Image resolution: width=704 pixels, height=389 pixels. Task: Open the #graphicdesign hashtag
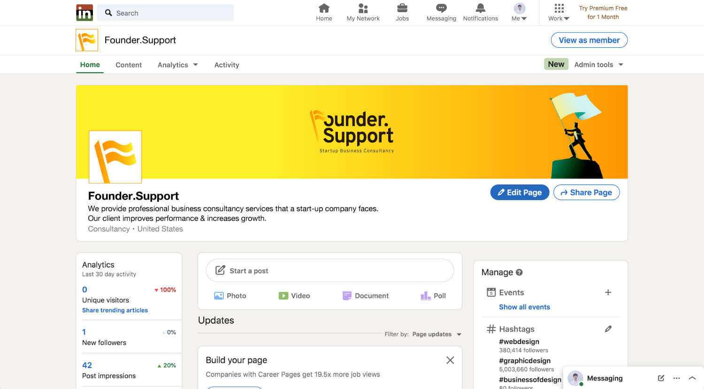pos(525,361)
